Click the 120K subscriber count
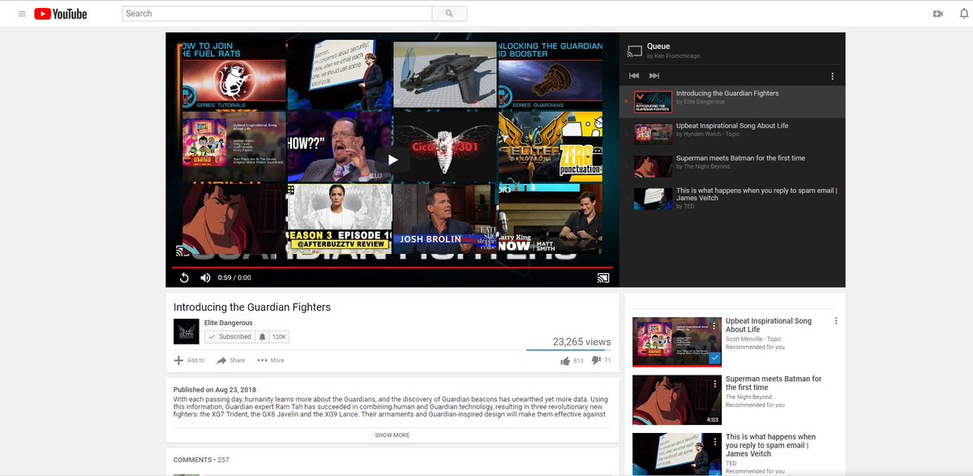 pos(279,337)
